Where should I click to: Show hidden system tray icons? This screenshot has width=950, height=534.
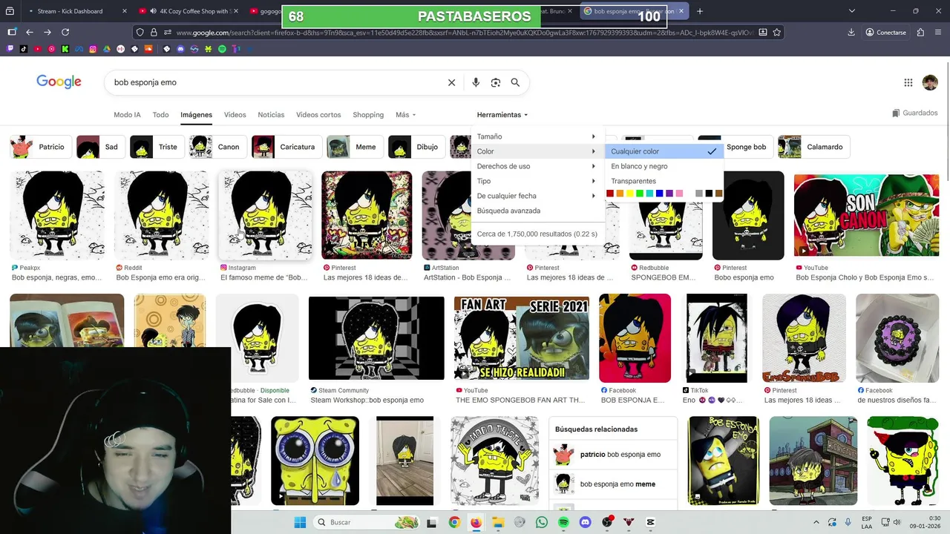[816, 522]
